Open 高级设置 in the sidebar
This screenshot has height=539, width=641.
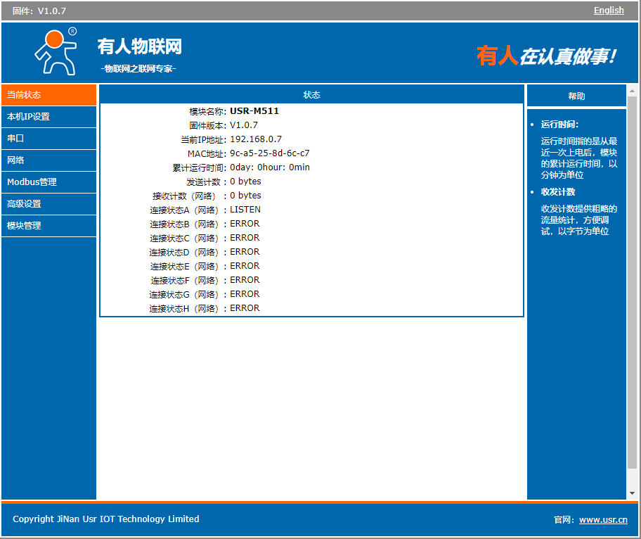(48, 204)
